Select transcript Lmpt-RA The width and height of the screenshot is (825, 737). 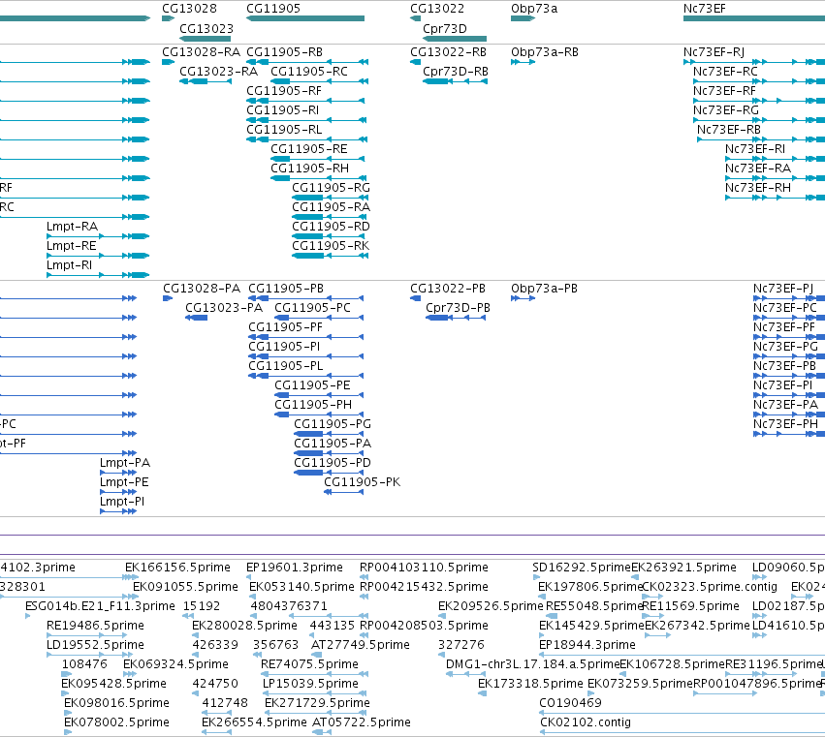[72, 227]
